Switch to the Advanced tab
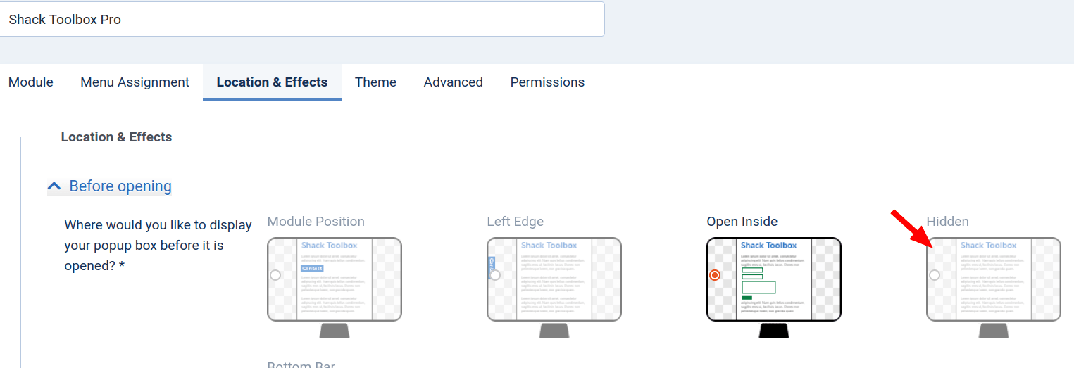Screen dimensions: 1074x368 (454, 82)
